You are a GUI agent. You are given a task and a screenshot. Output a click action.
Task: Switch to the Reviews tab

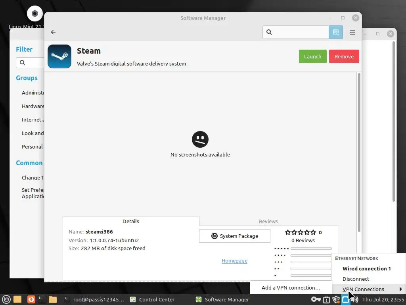268,221
